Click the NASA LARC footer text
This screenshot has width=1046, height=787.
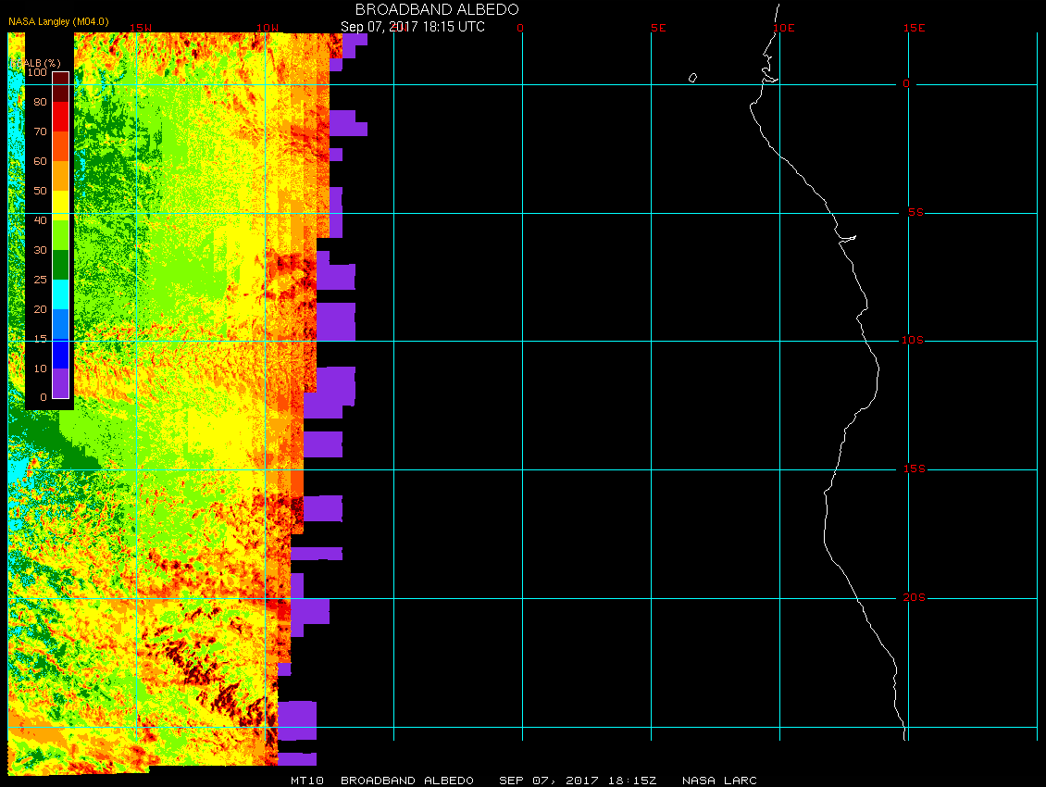719,781
